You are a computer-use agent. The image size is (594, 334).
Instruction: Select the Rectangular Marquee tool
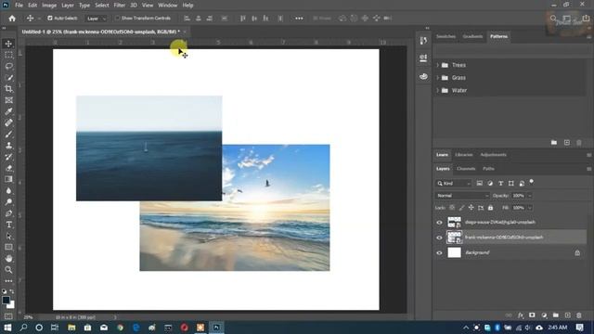coord(8,55)
